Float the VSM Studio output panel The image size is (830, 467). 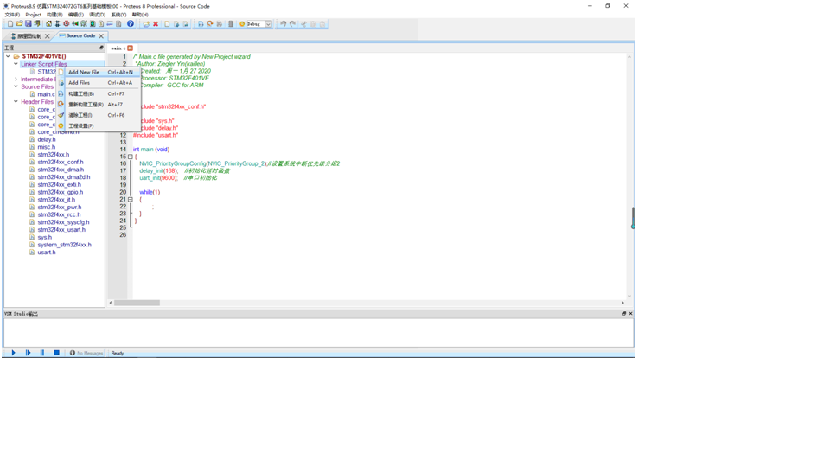coord(624,313)
